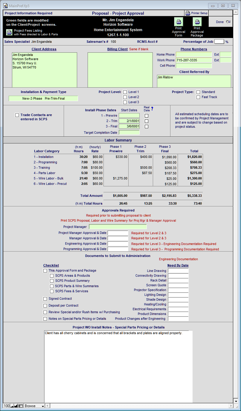Screen dimensions: 241x411
Task: Click the vertical scrollbar down arrow
Action: tap(235, 401)
